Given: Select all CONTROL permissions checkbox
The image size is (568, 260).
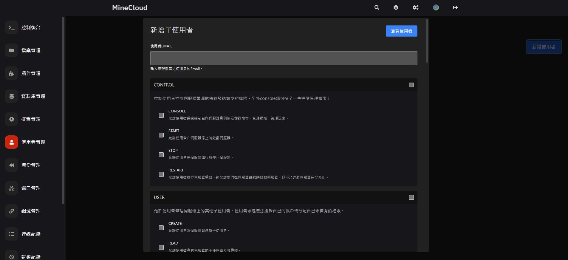Looking at the screenshot, I should (x=411, y=85).
